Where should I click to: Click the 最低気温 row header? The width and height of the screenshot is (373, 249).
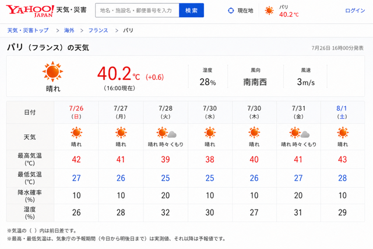(30, 178)
